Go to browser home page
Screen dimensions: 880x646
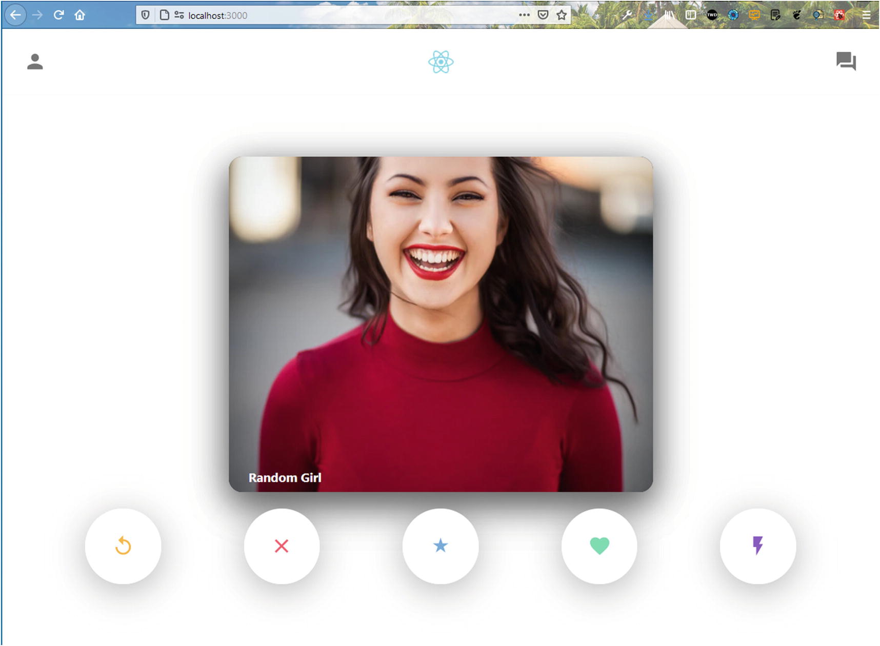coord(79,15)
